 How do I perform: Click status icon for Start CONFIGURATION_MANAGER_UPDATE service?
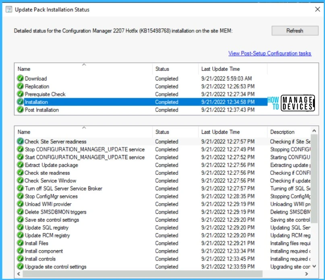tap(20, 157)
